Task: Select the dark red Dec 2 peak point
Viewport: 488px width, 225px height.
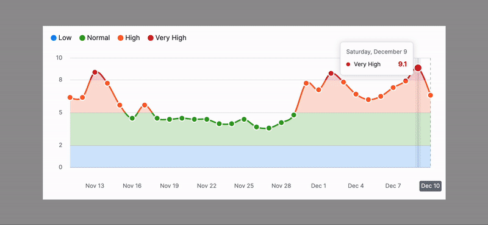Action: pos(331,73)
